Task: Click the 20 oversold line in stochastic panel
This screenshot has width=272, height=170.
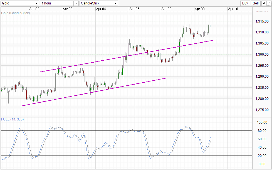Action: [x=83, y=156]
